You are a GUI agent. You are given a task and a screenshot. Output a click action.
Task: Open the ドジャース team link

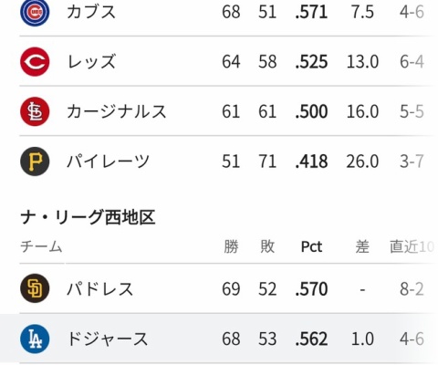tap(108, 339)
